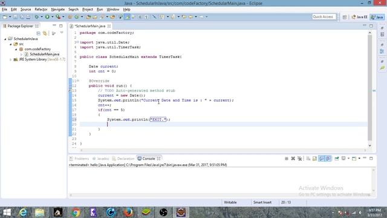Image resolution: width=387 pixels, height=218 pixels.
Task: Open the Source menu
Action: click(25, 10)
